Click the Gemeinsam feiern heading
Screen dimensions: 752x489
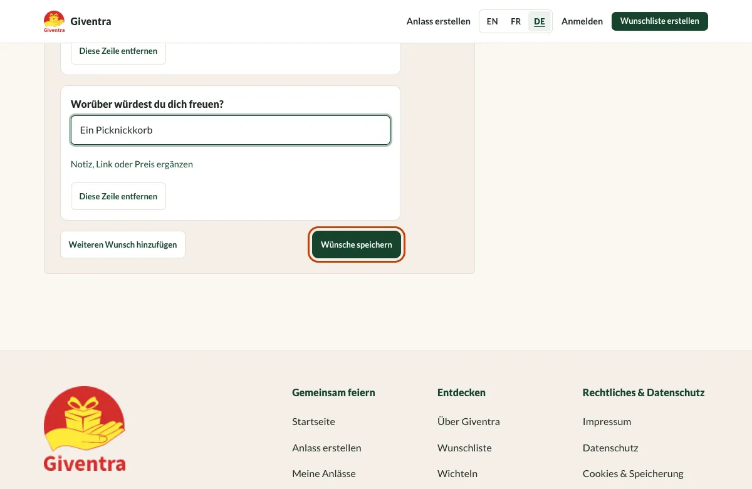[333, 392]
